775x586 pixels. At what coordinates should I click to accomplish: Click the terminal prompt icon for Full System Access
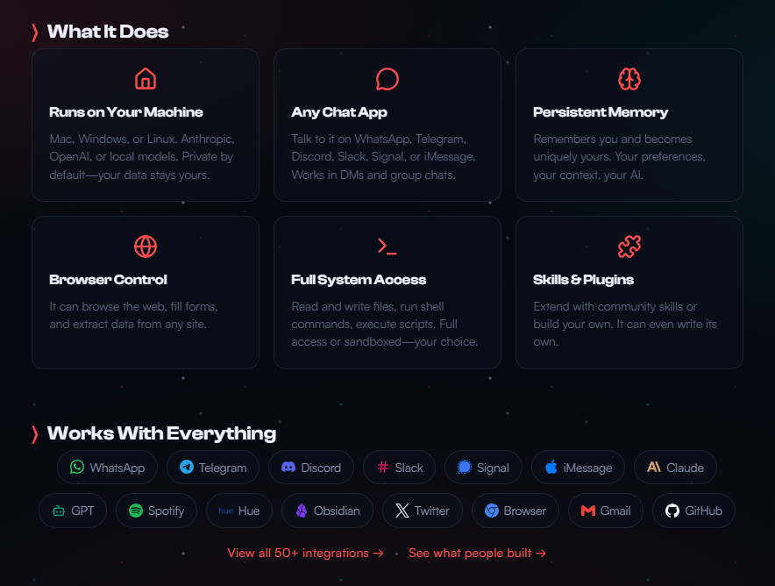click(387, 247)
